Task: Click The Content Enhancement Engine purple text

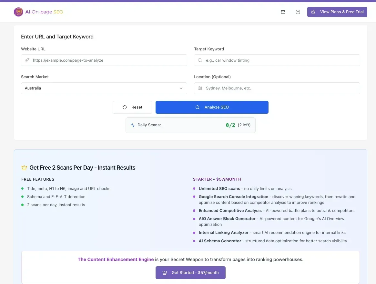Action: coord(116,259)
